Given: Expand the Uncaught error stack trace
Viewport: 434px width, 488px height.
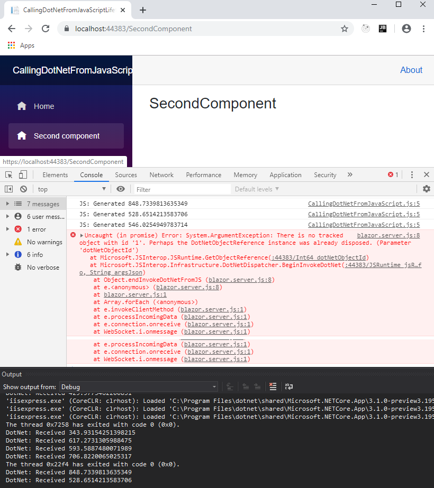Looking at the screenshot, I should tap(82, 236).
